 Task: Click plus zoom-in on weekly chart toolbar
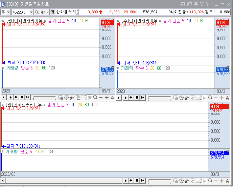tap(222, 98)
